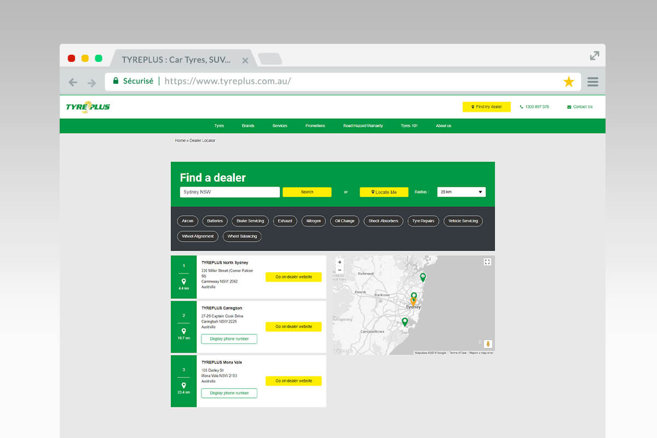
Task: Close the TYREPLUS browser tab
Action: coord(245,60)
